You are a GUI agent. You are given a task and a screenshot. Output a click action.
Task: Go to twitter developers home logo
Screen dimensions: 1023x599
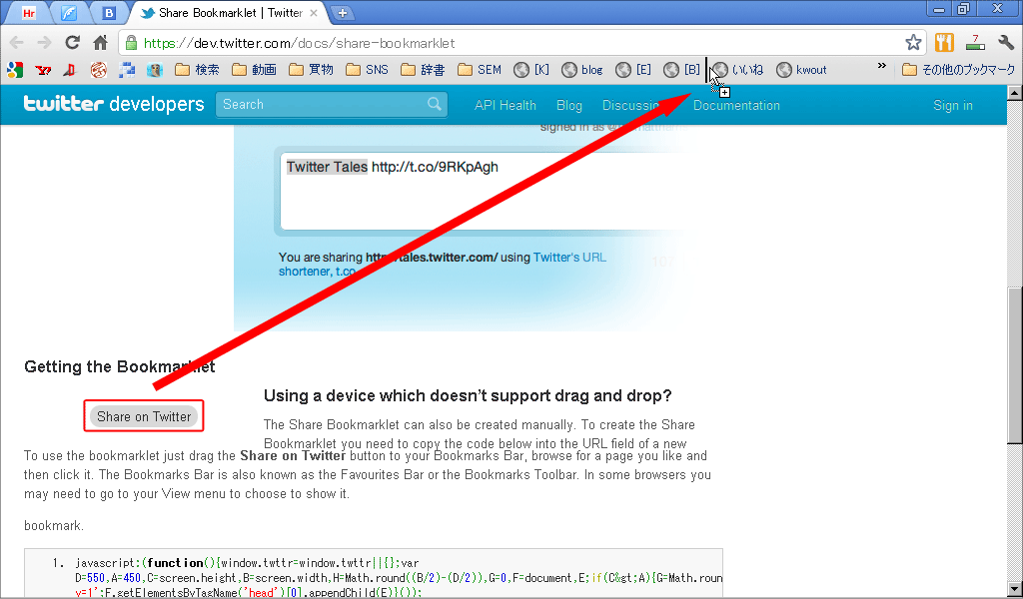(x=114, y=104)
